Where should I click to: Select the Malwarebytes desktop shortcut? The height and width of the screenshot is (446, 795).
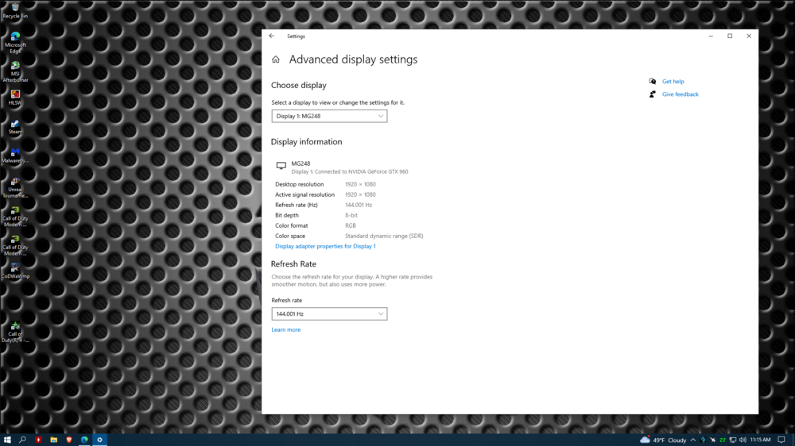coord(15,156)
